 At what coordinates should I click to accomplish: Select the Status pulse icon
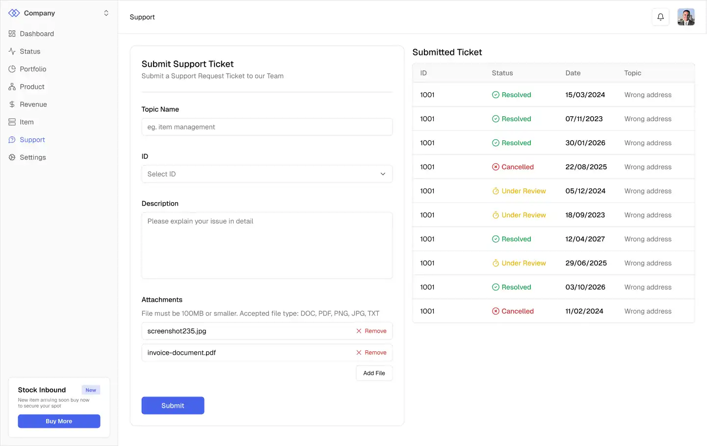tap(12, 52)
